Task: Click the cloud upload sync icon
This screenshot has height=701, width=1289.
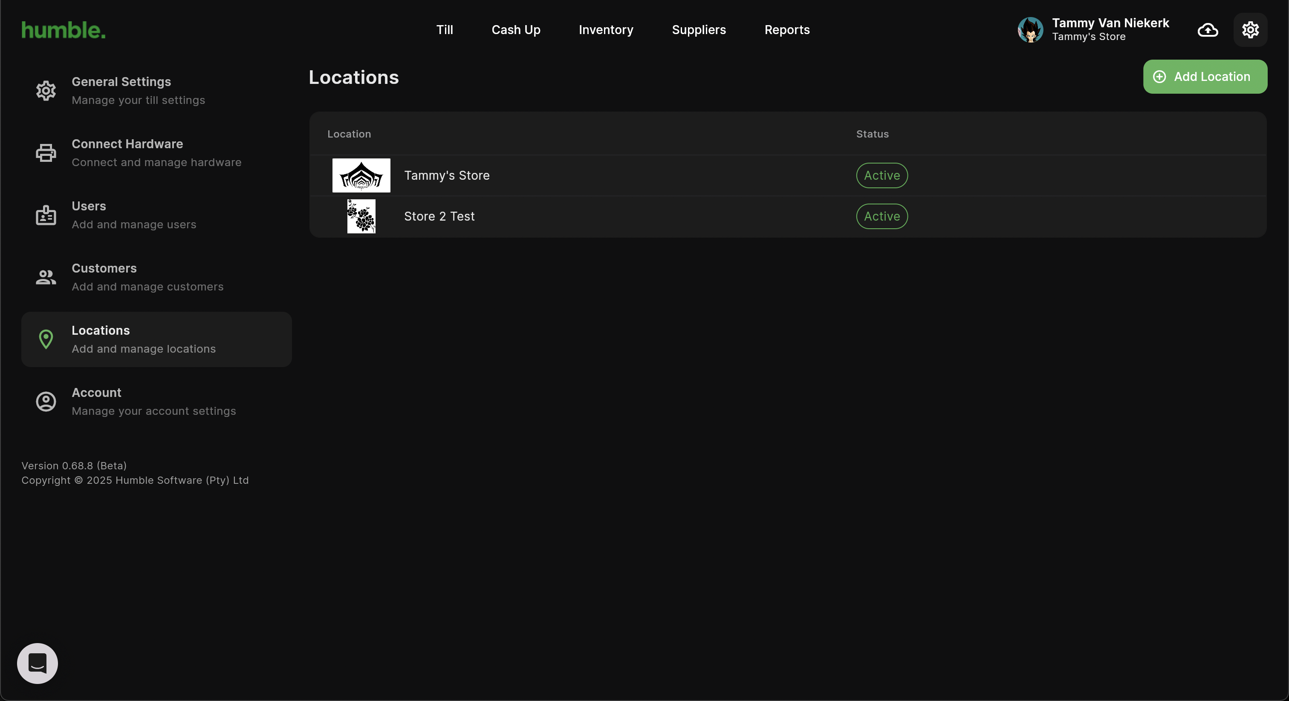Action: coord(1208,29)
